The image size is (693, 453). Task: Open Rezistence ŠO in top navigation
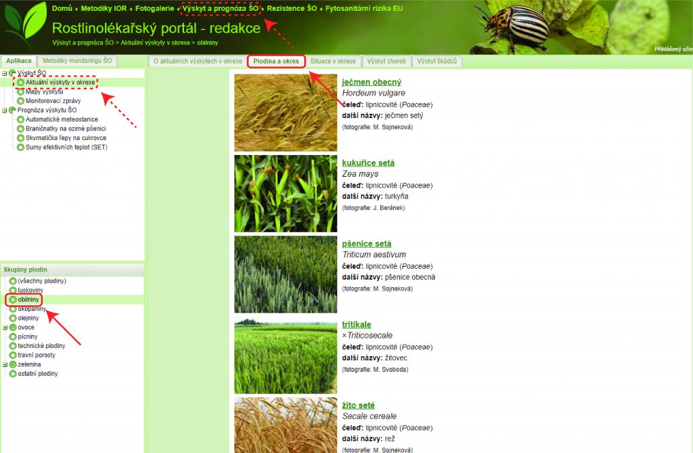tap(292, 8)
